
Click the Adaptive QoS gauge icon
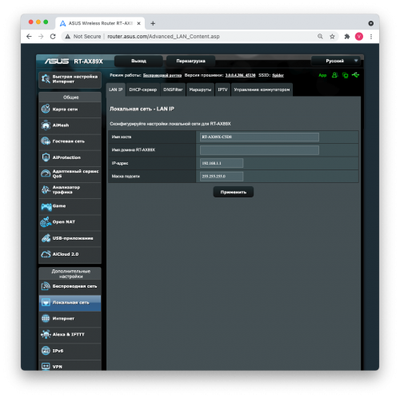click(46, 173)
